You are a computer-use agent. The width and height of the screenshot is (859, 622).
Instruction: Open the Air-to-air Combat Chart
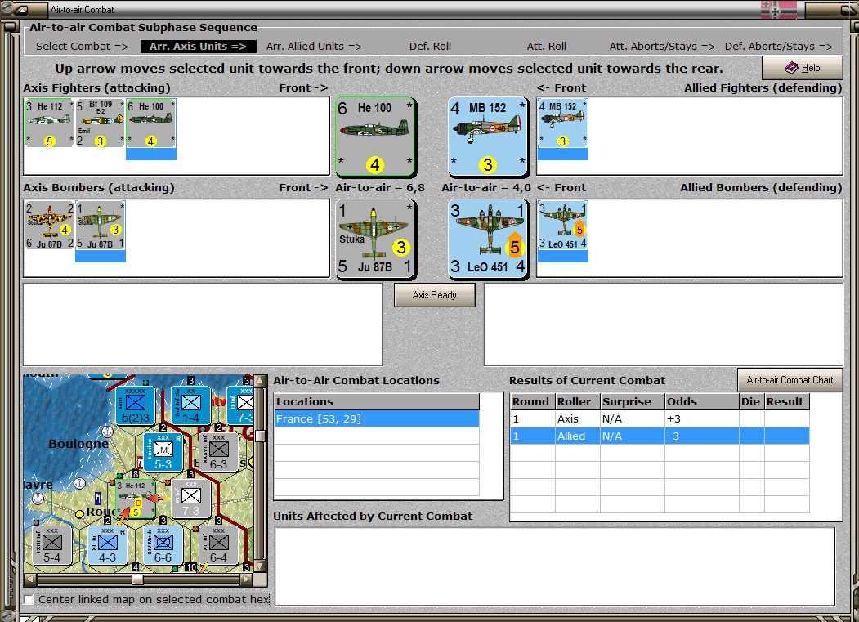point(790,380)
